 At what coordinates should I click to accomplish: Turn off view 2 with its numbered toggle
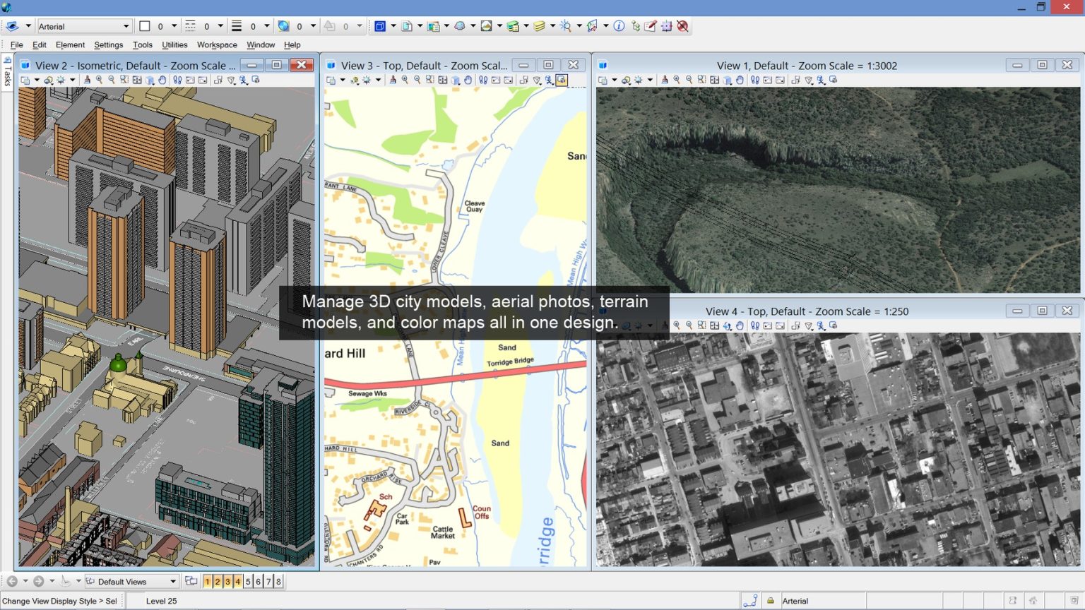point(217,581)
